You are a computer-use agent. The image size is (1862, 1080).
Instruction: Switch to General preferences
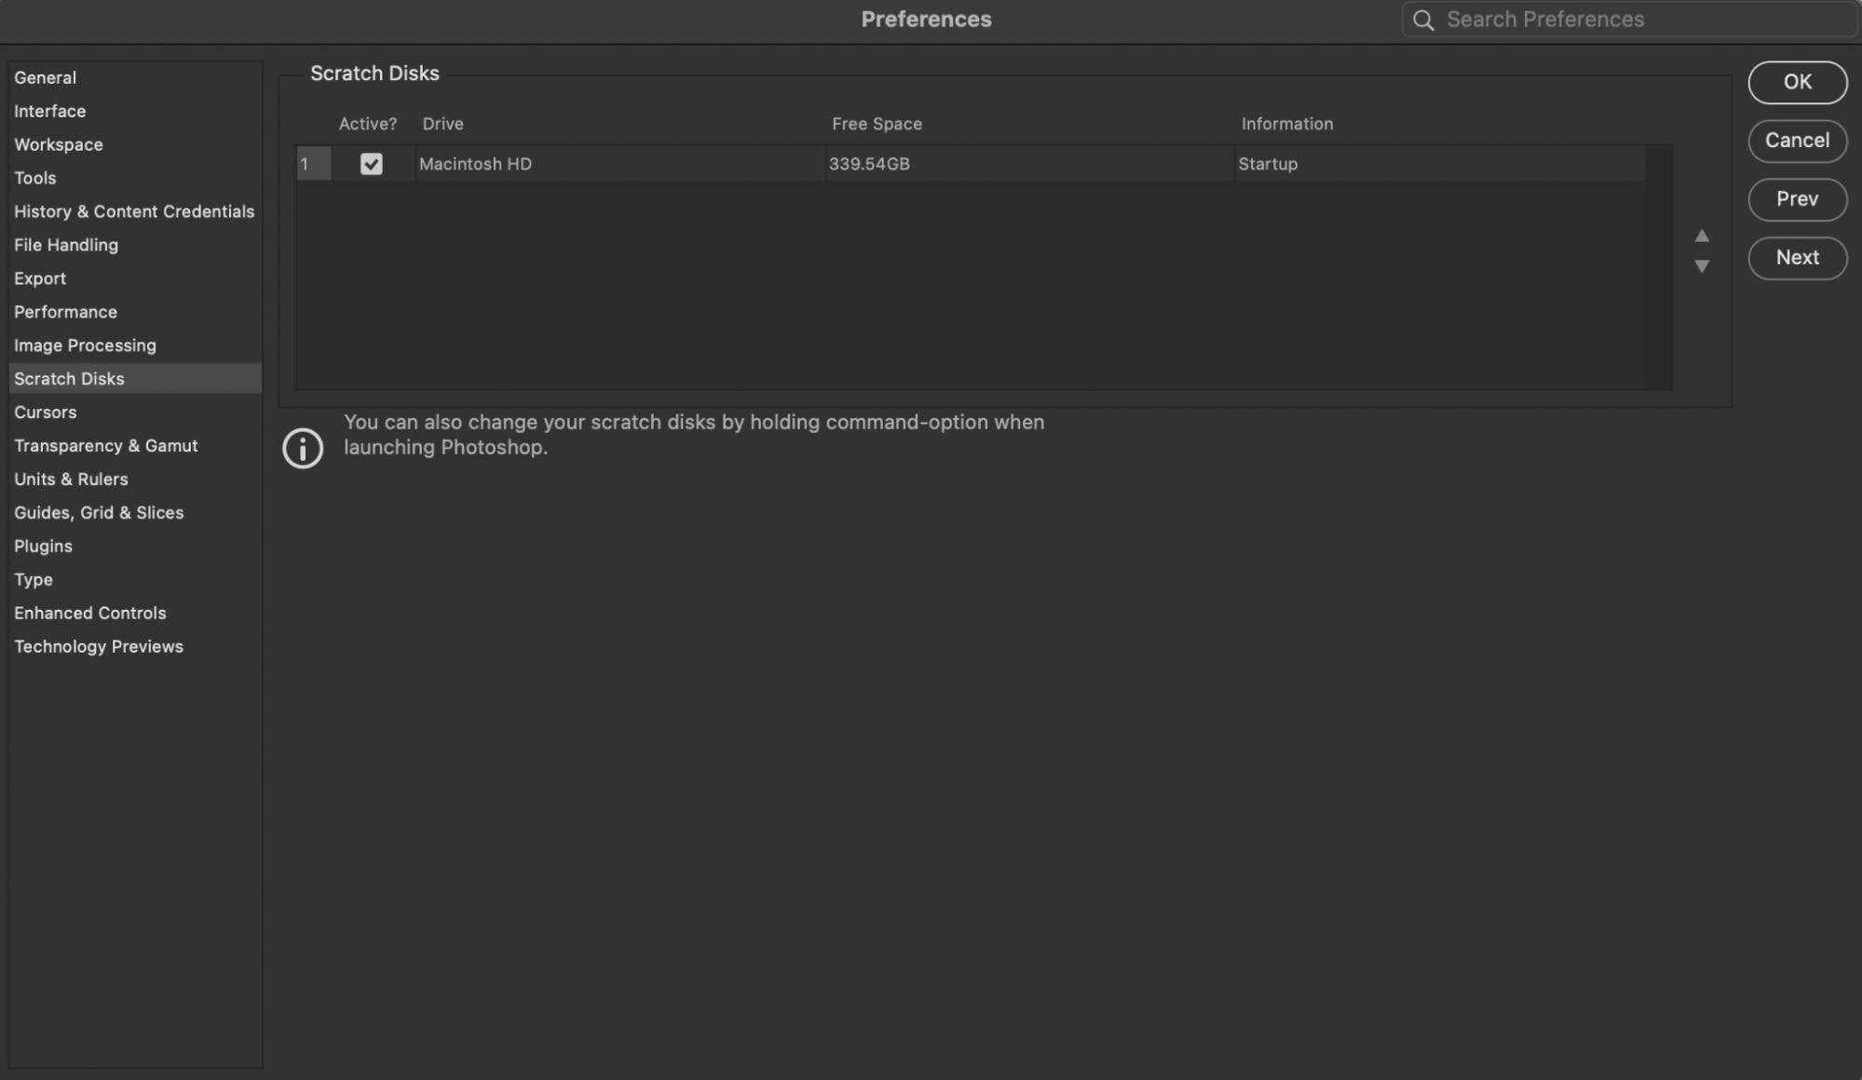click(46, 77)
